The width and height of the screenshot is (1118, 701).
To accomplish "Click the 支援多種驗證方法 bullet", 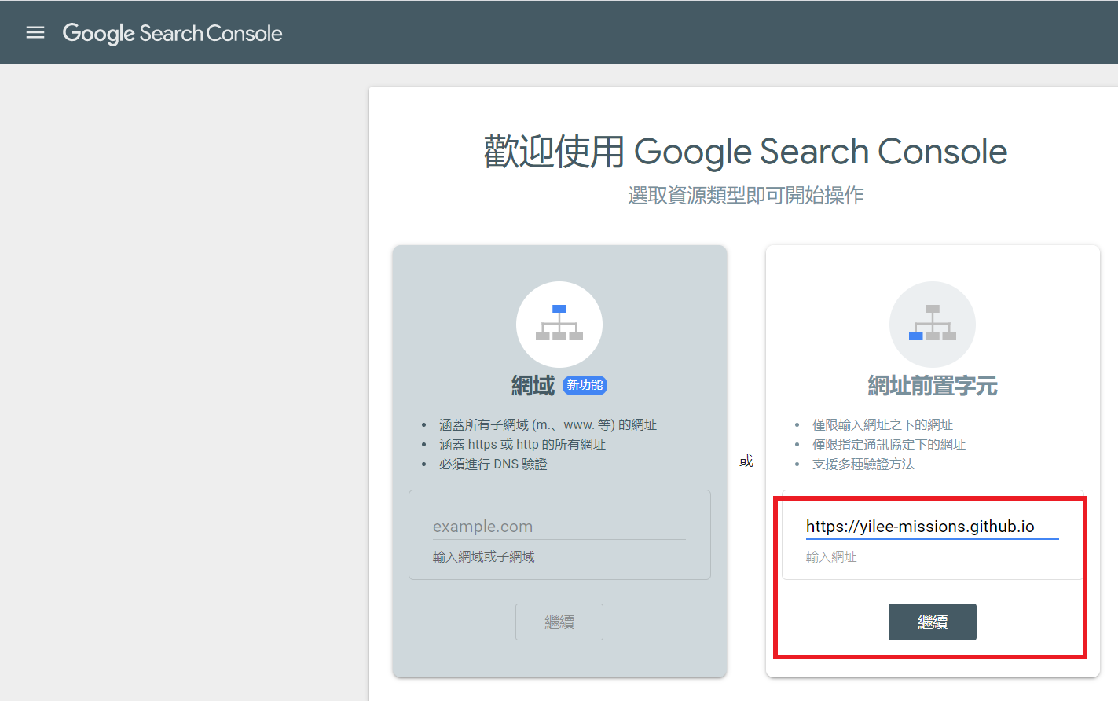I will pos(863,464).
